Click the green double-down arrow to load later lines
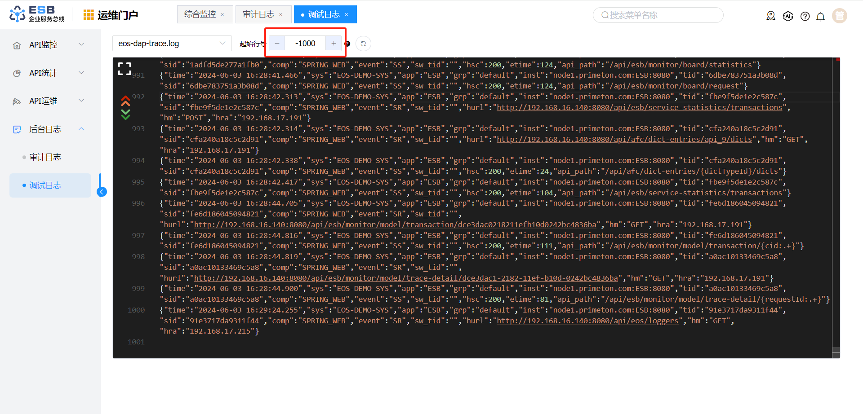The height and width of the screenshot is (414, 863). pos(125,114)
